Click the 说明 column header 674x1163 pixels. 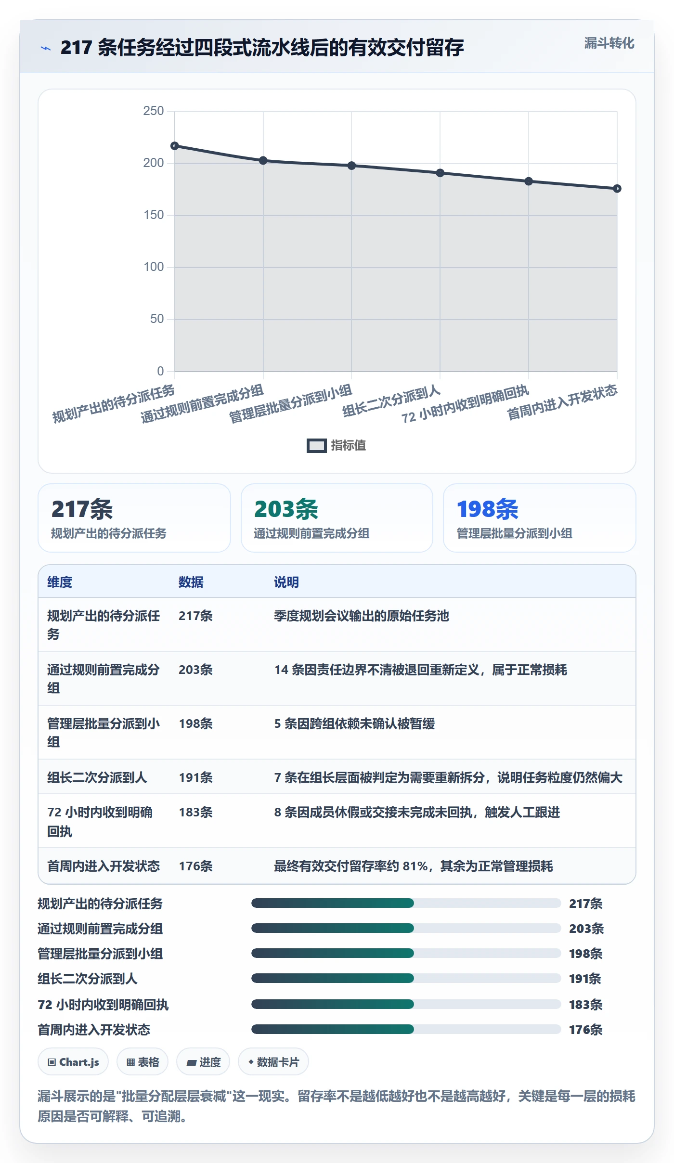point(286,582)
